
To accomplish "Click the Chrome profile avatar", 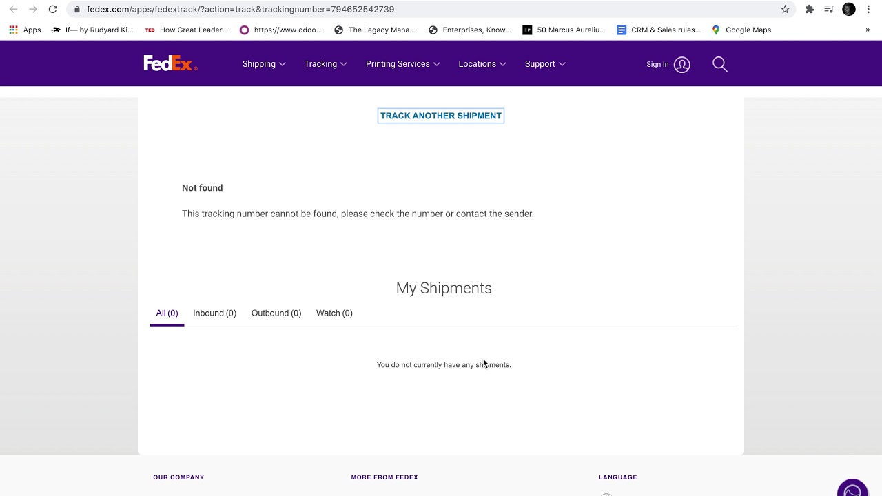I will pyautogui.click(x=849, y=9).
